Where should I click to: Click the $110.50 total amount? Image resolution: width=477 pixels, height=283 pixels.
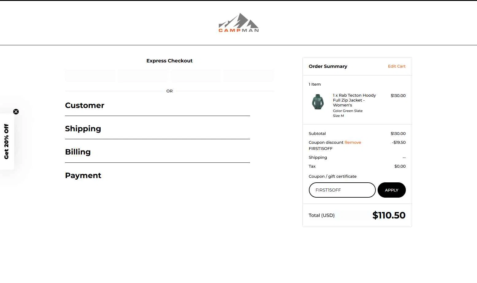pyautogui.click(x=389, y=215)
